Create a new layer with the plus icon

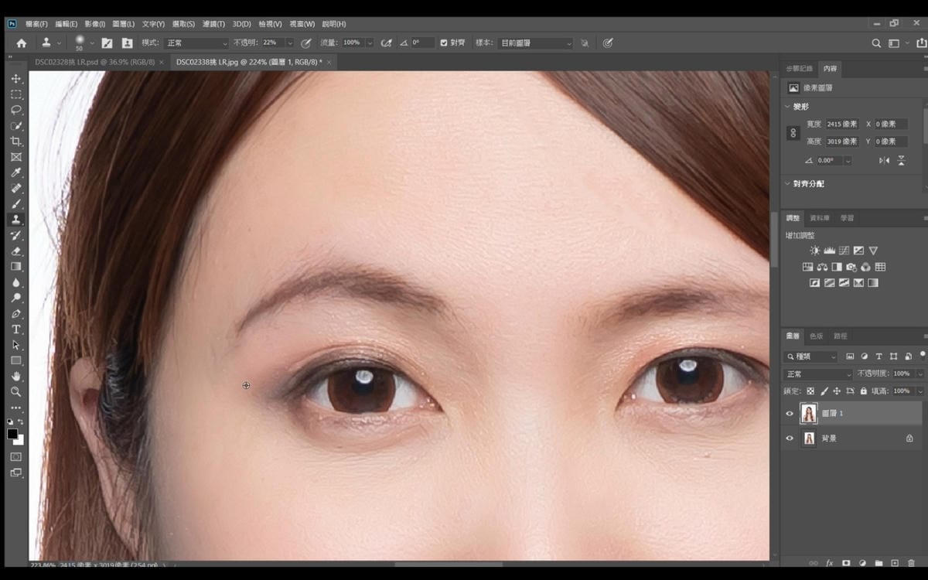point(895,563)
